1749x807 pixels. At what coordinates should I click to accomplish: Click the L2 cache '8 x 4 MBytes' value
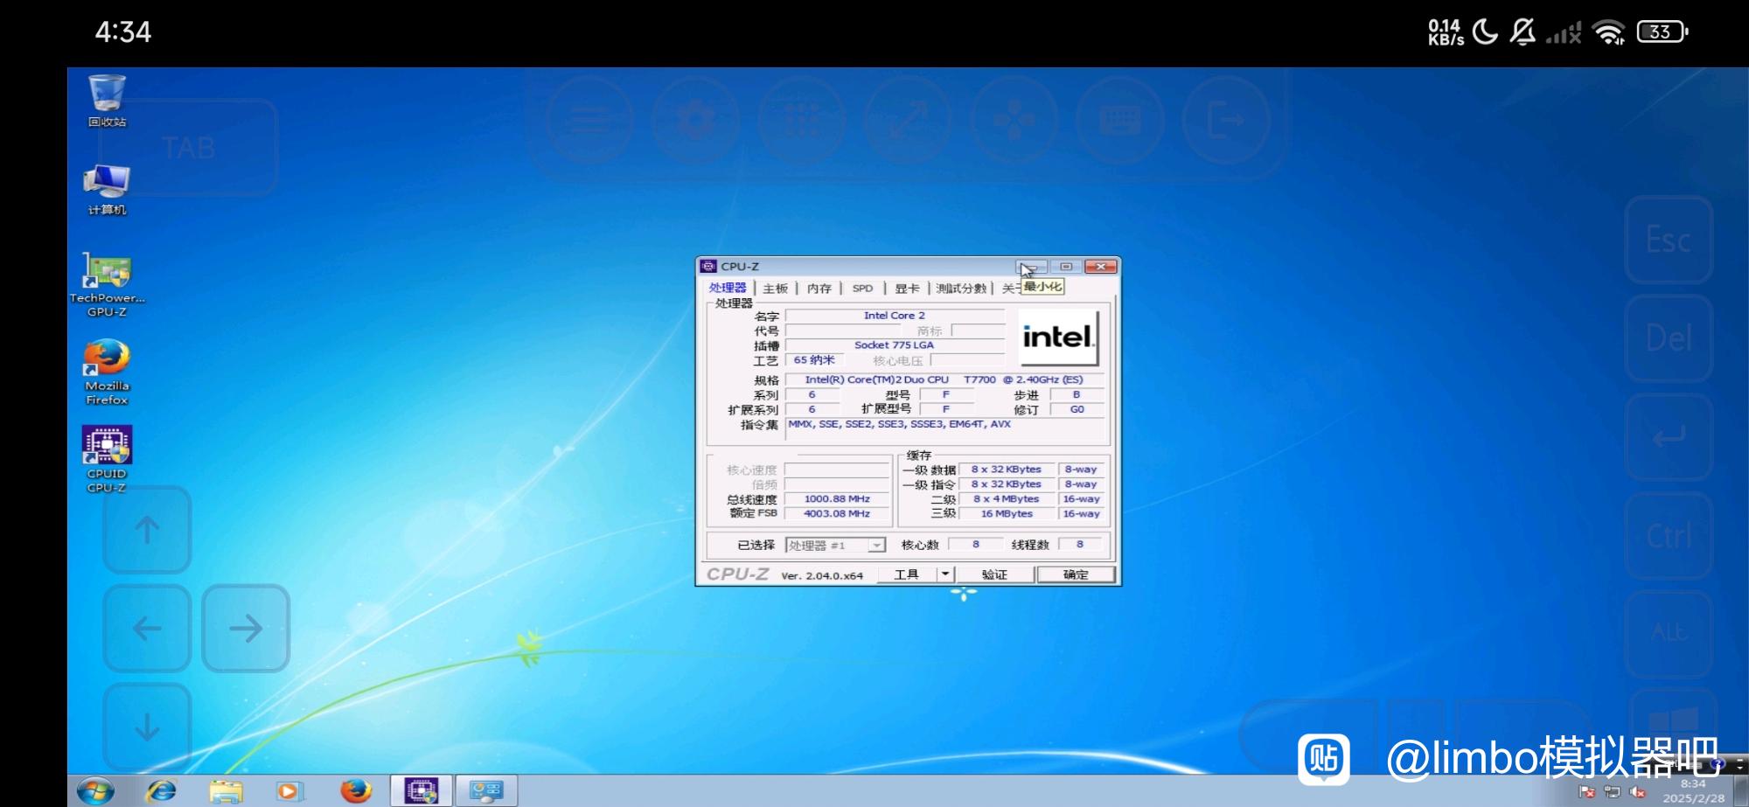1007,499
